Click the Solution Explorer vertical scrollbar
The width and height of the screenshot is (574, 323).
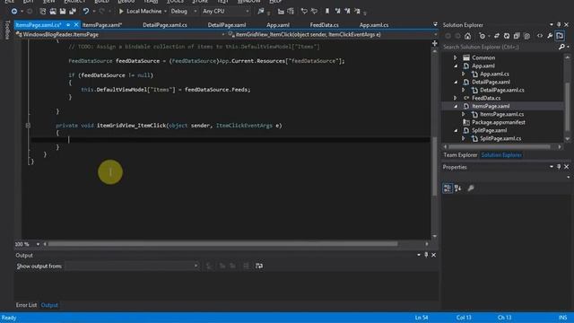click(568, 106)
